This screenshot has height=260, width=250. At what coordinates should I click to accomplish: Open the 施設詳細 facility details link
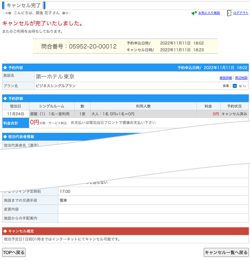click(x=226, y=78)
